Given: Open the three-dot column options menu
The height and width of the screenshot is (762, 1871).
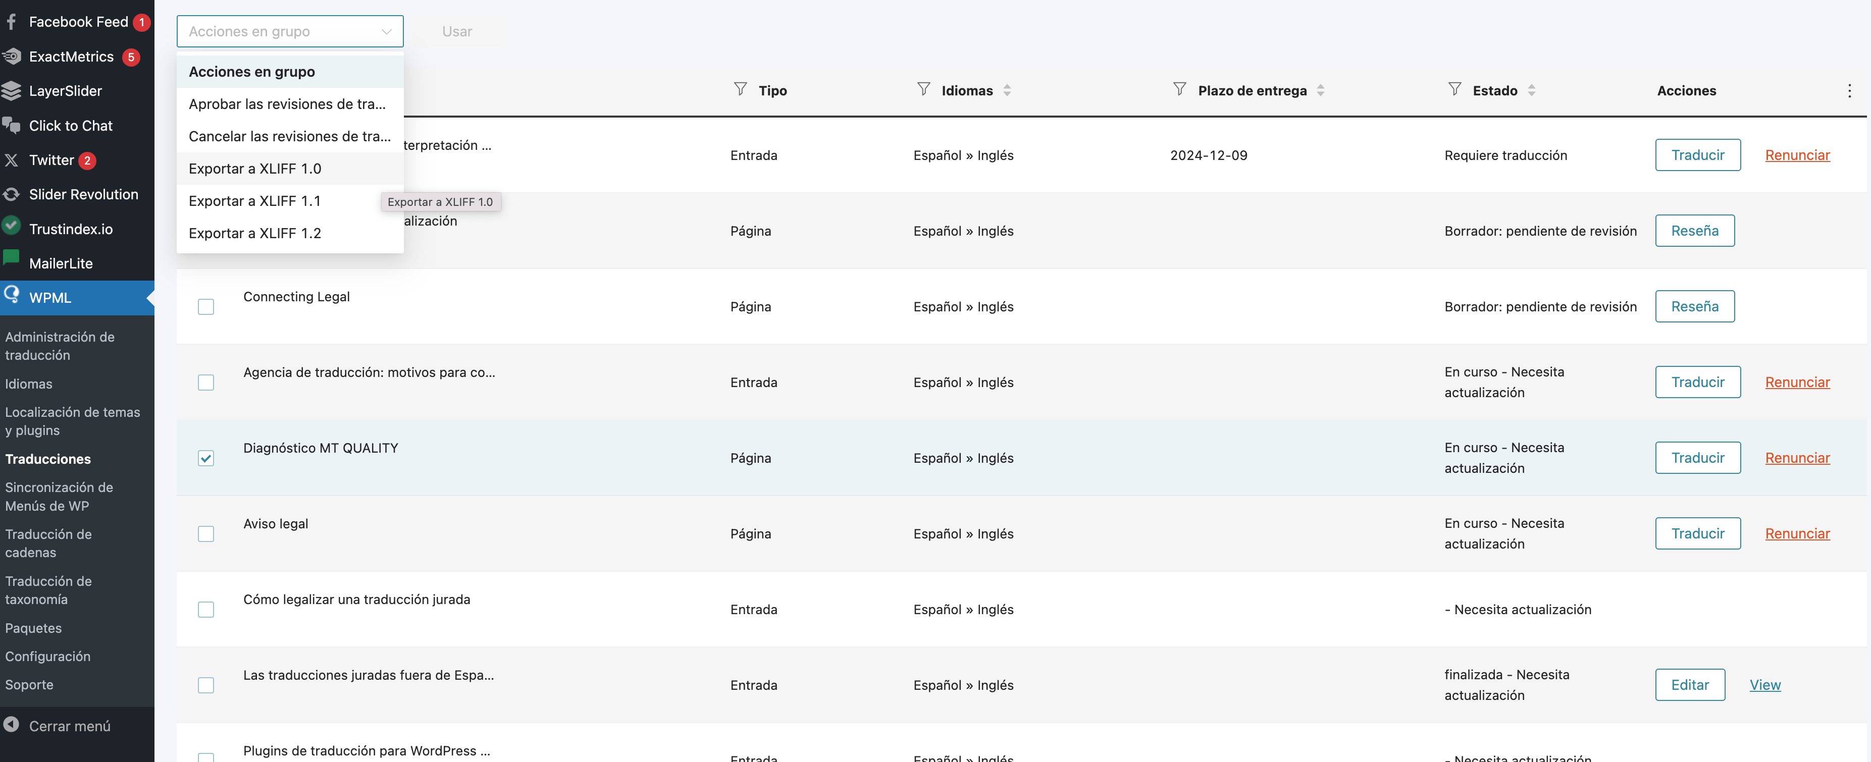Looking at the screenshot, I should point(1849,91).
